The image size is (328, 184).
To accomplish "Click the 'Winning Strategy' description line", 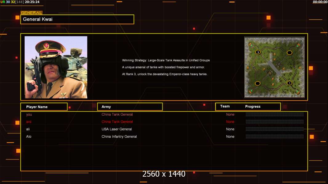I will 166,60.
